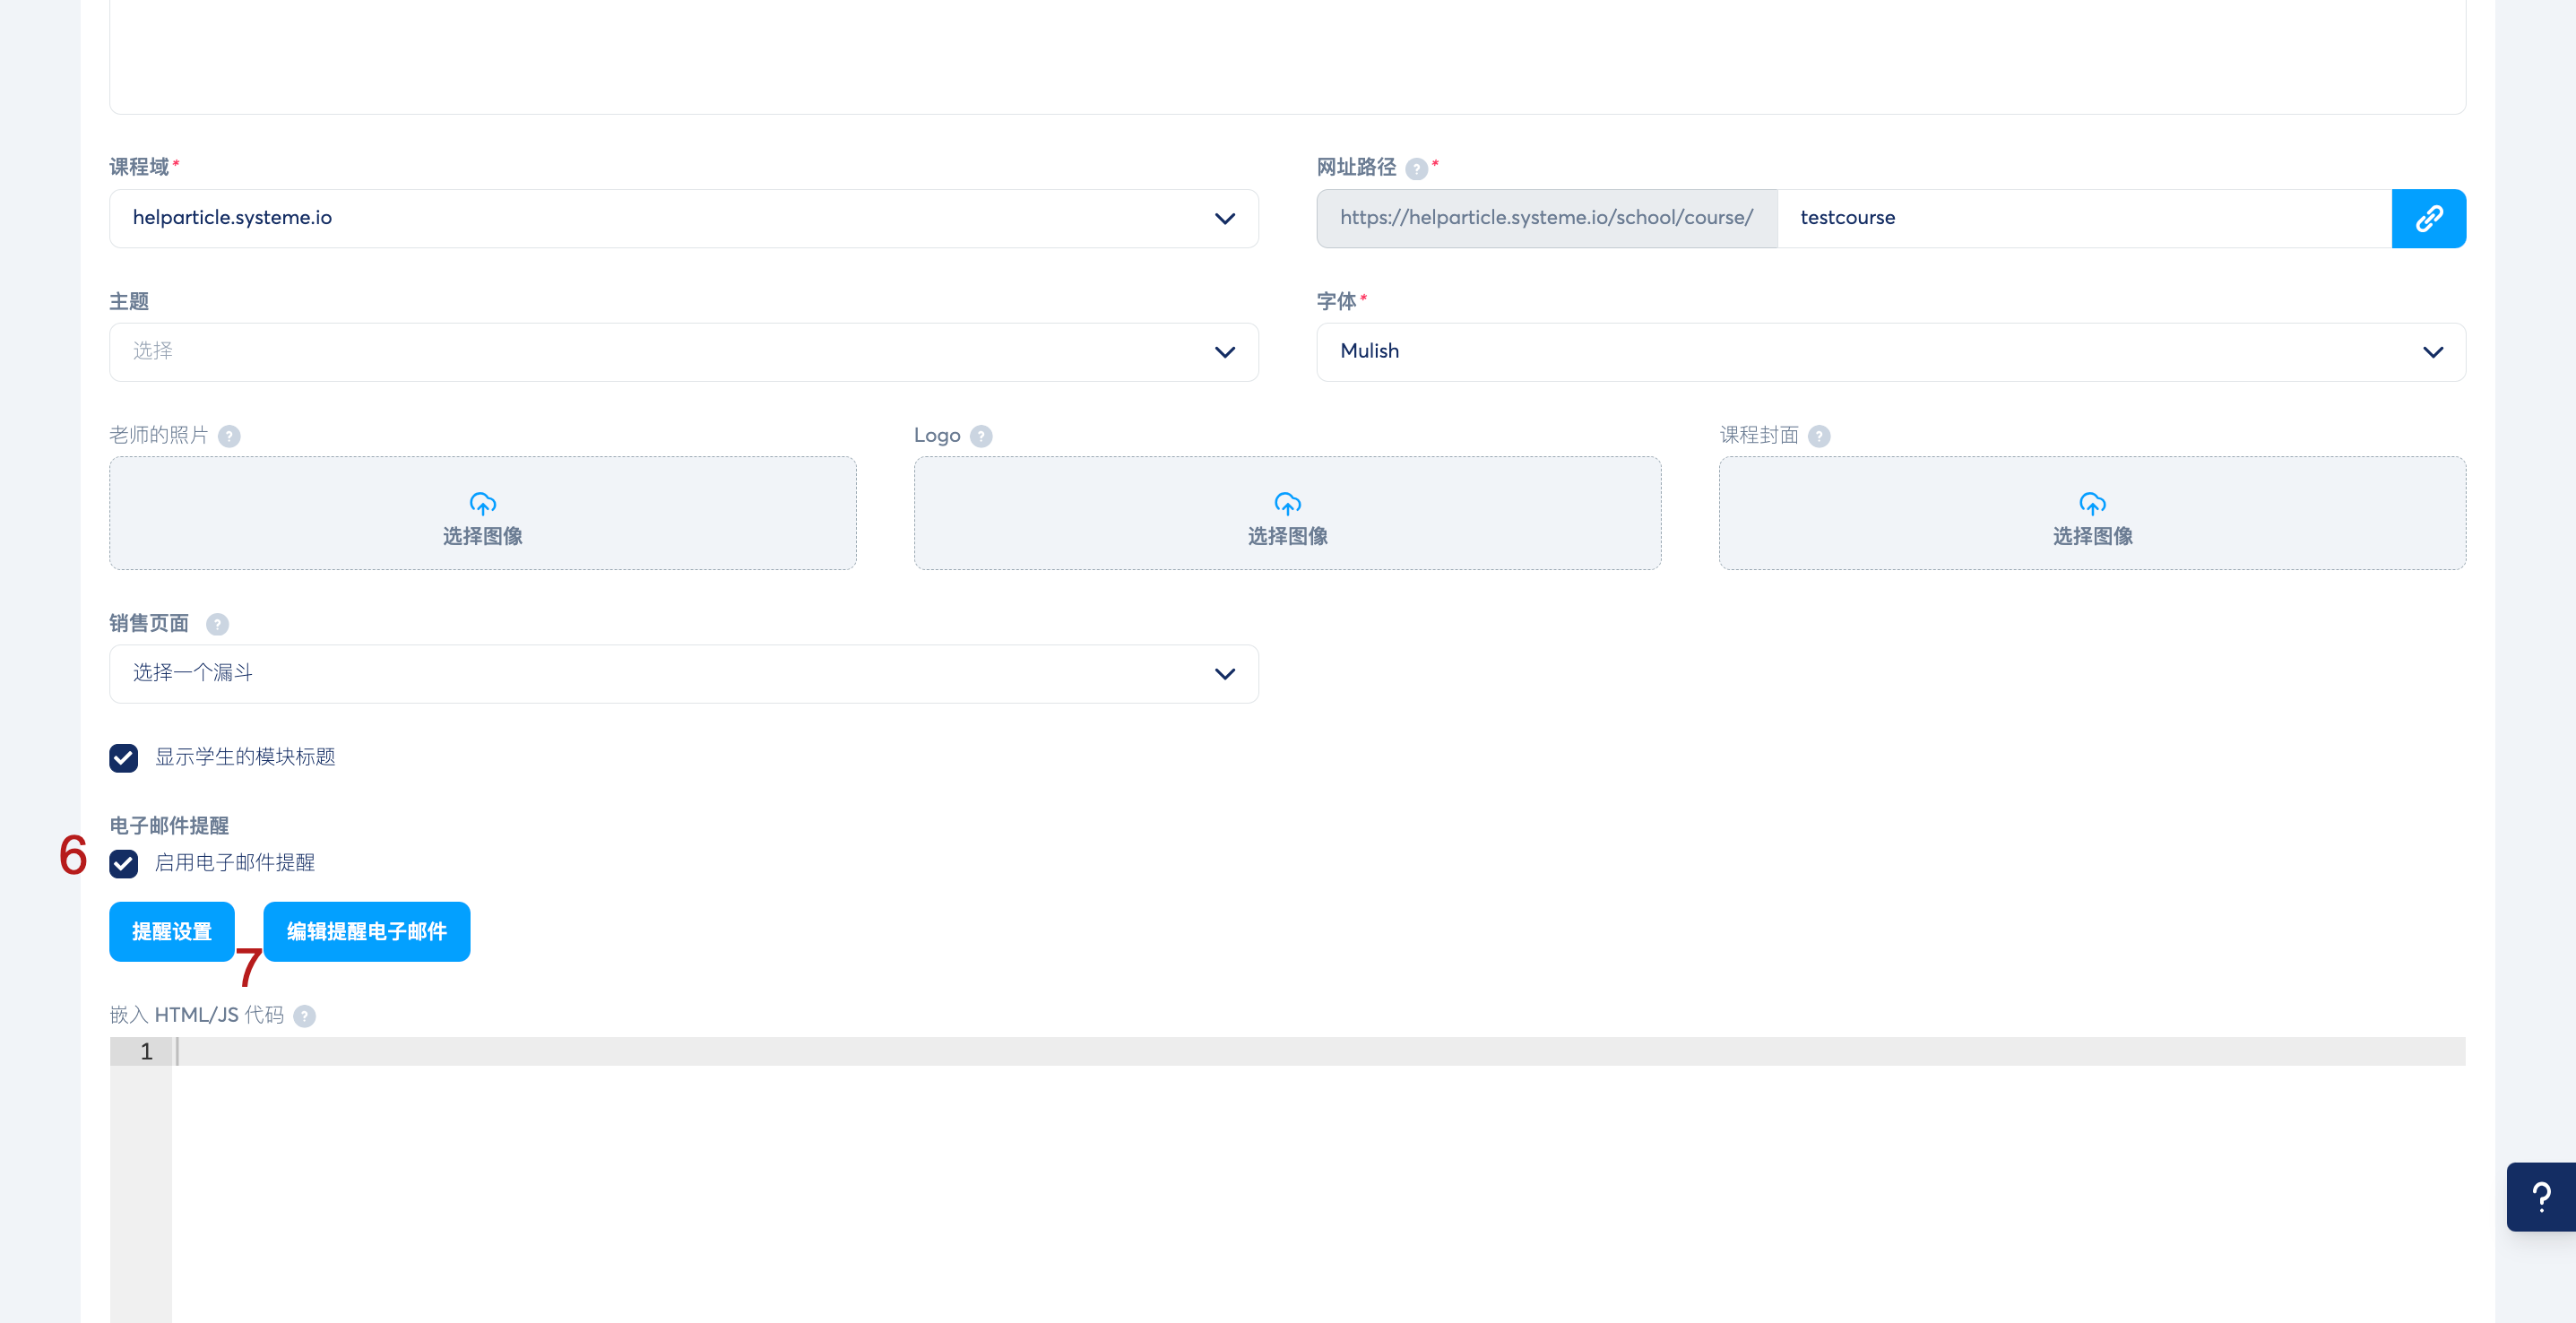Image resolution: width=2576 pixels, height=1323 pixels.
Task: Click the upload cloud icon in the Logo area
Action: point(1287,503)
